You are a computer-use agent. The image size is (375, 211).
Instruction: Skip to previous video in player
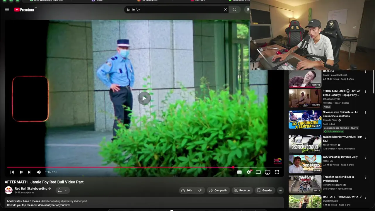click(x=12, y=172)
